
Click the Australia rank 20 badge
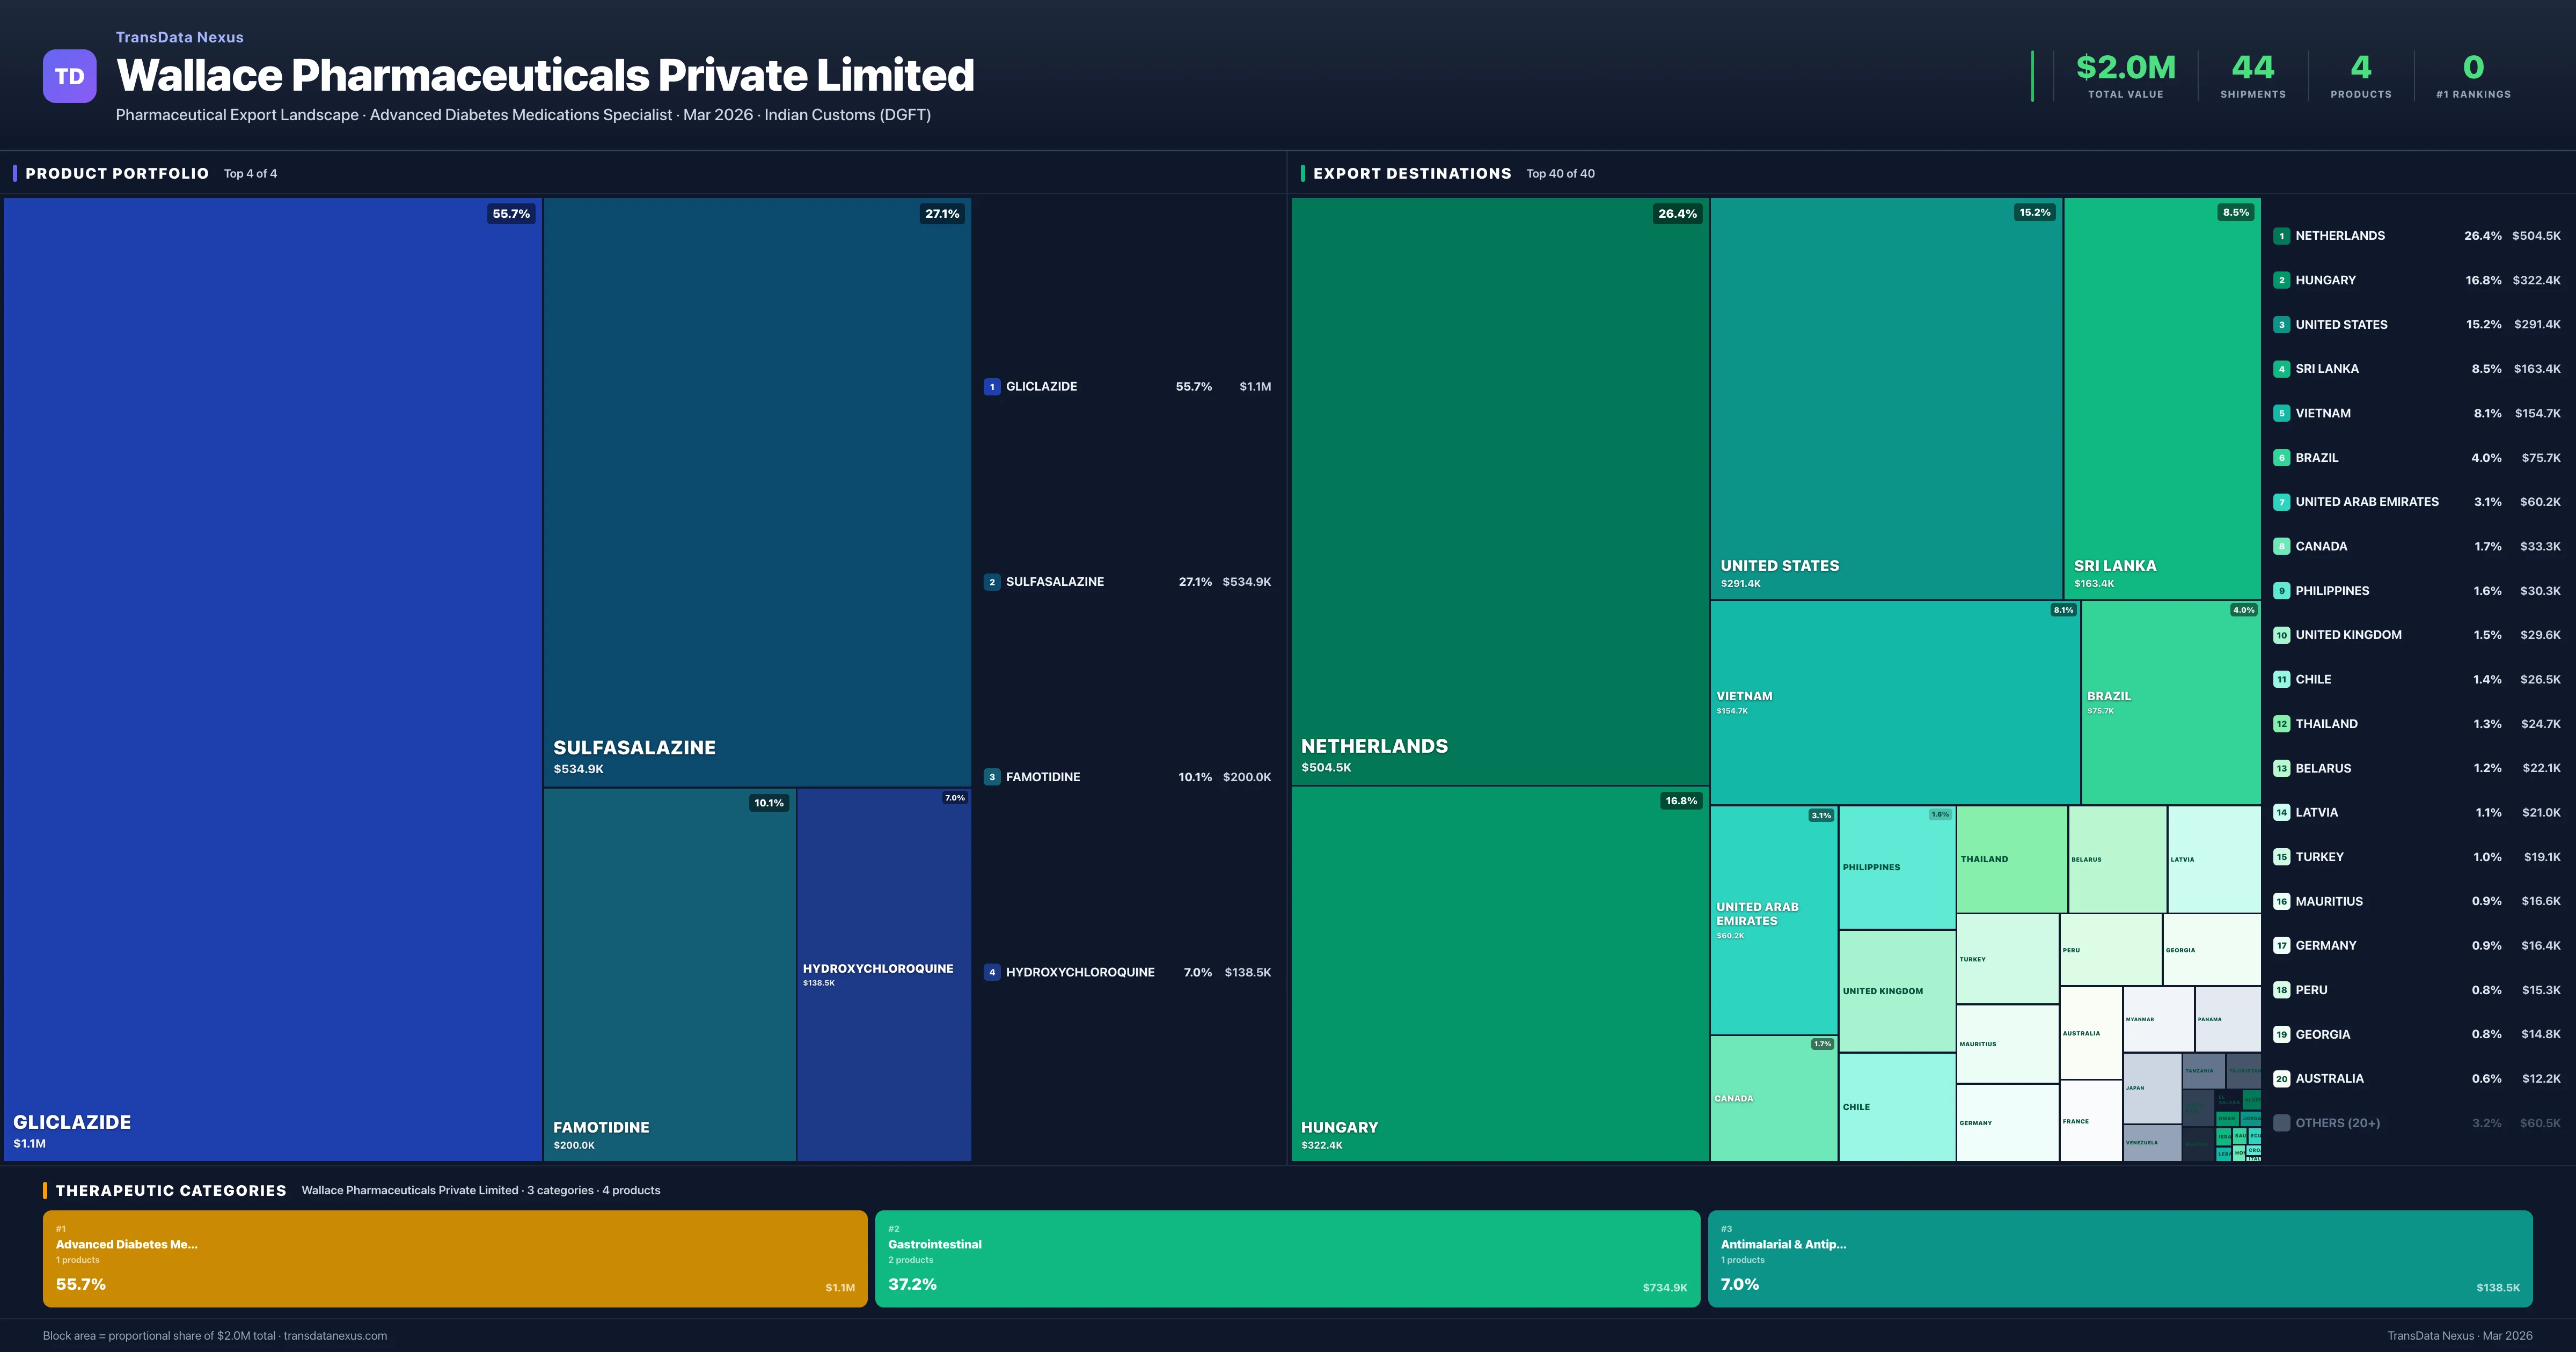tap(2281, 1079)
